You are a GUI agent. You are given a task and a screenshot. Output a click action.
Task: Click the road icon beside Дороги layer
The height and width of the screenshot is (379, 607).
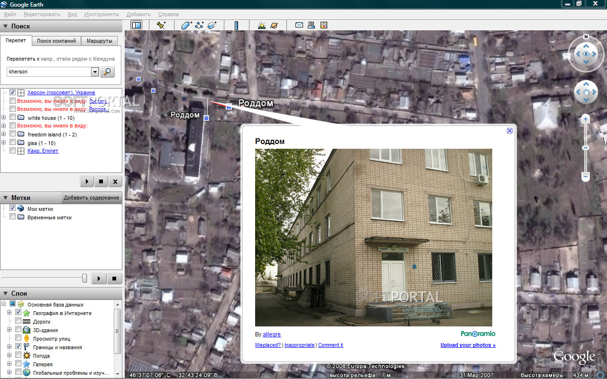(x=27, y=322)
